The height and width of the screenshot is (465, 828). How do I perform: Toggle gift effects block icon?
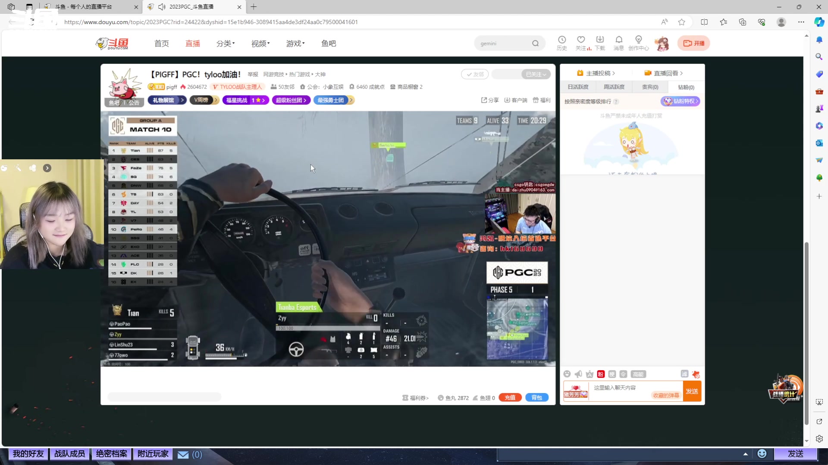[x=696, y=374]
